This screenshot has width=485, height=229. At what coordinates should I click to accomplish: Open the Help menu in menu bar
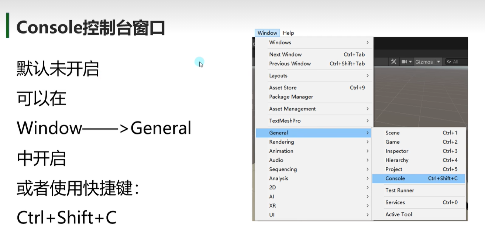pyautogui.click(x=288, y=33)
